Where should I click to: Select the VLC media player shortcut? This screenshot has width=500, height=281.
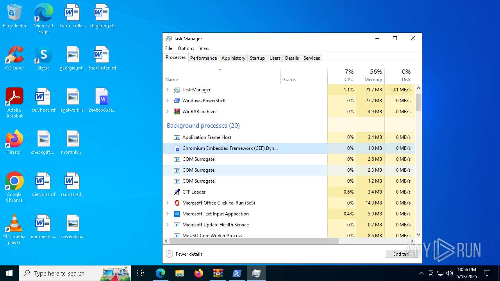tap(14, 229)
